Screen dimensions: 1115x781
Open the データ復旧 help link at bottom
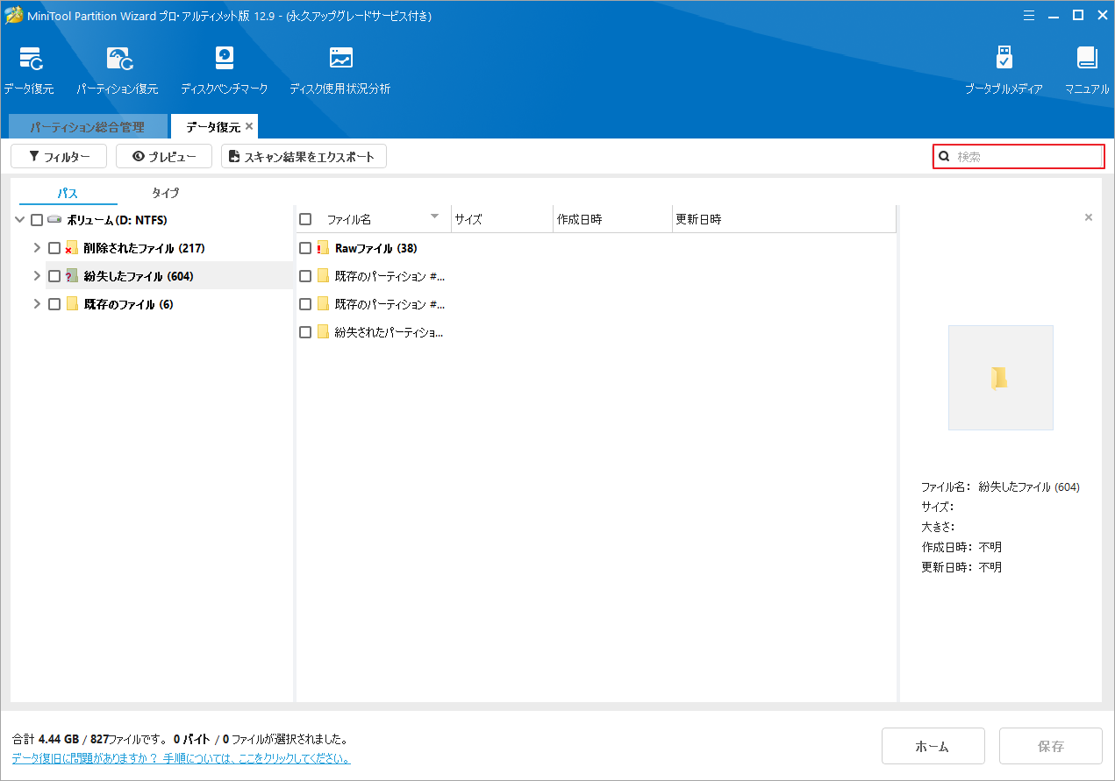tap(182, 758)
